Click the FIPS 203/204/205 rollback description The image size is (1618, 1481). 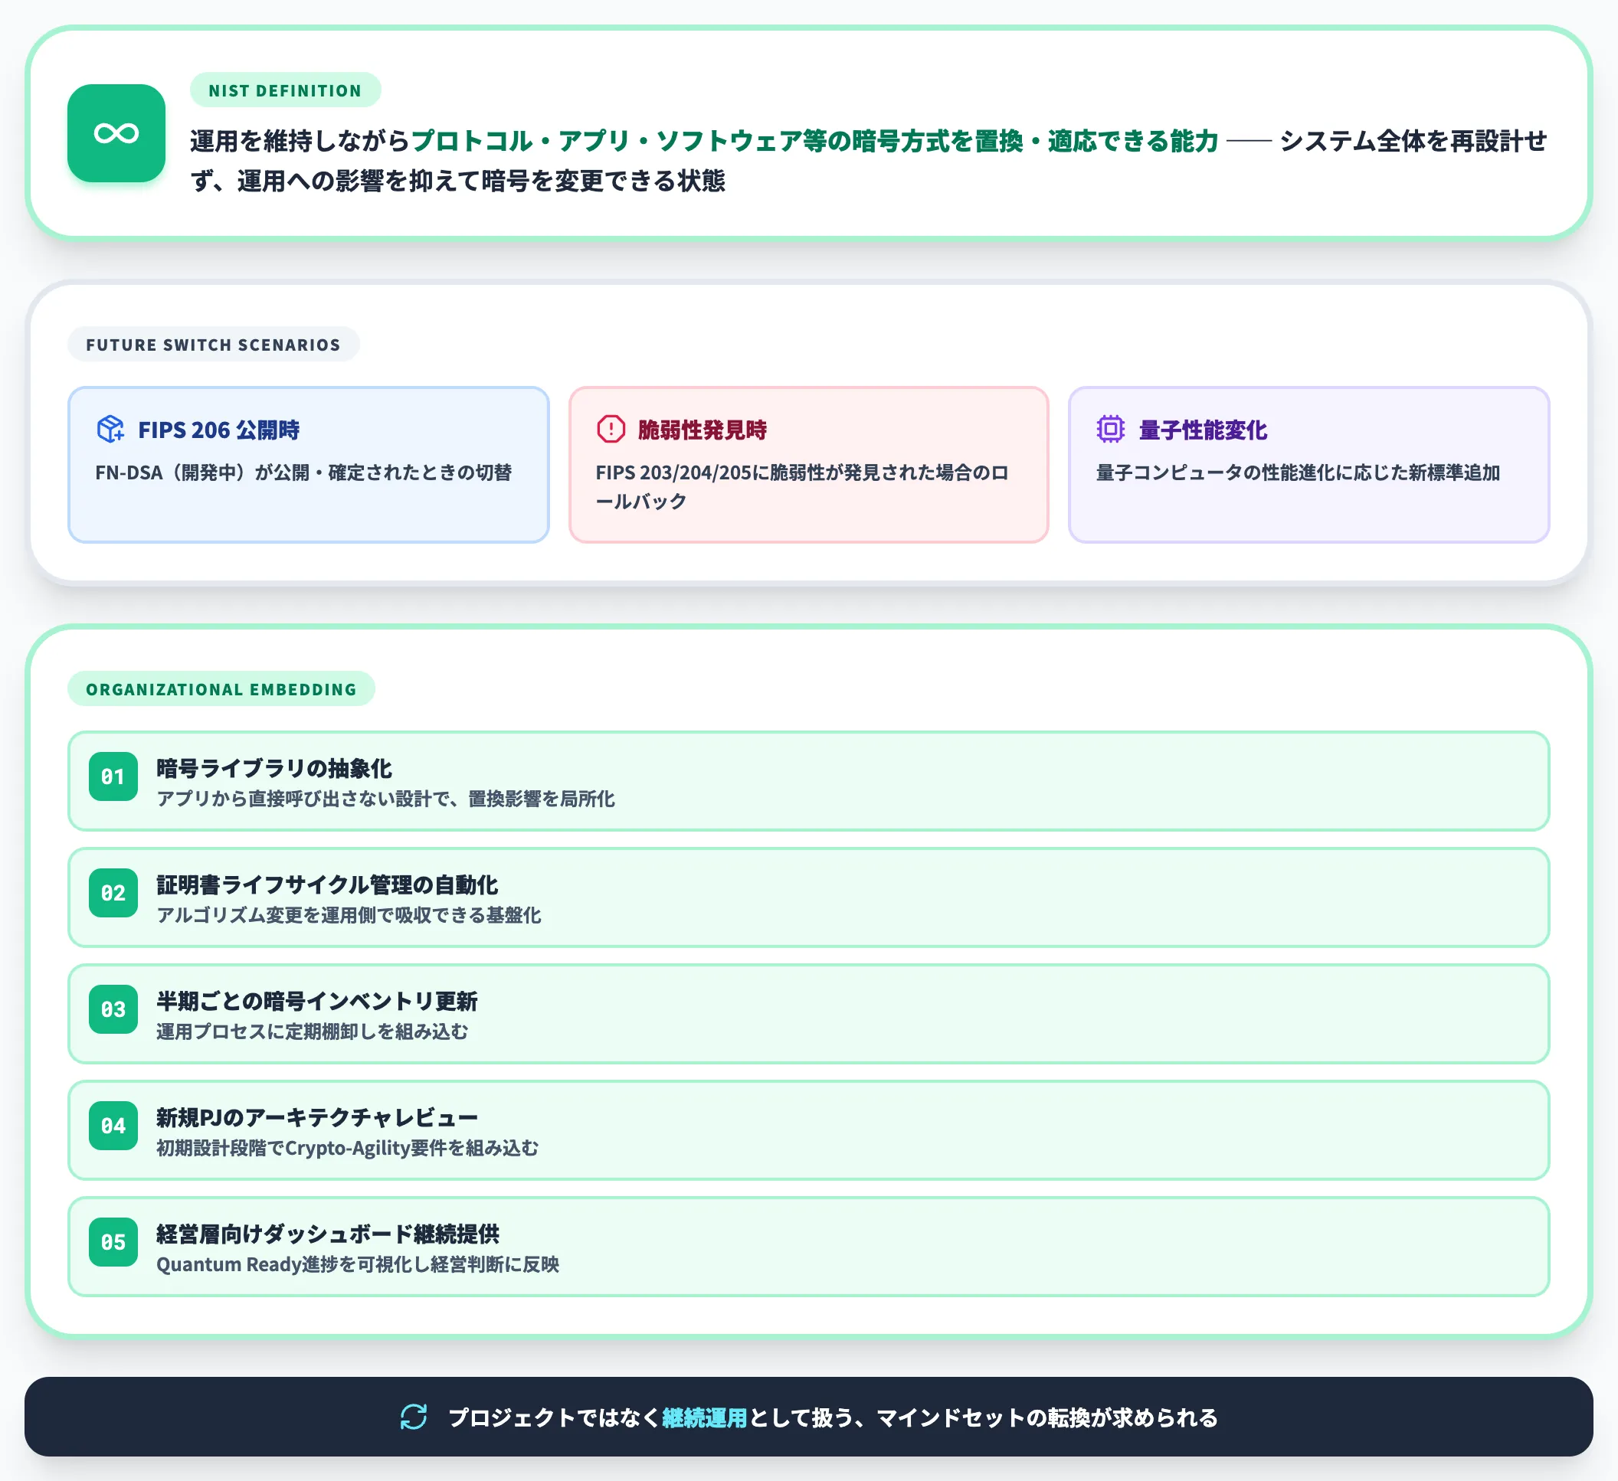(802, 487)
